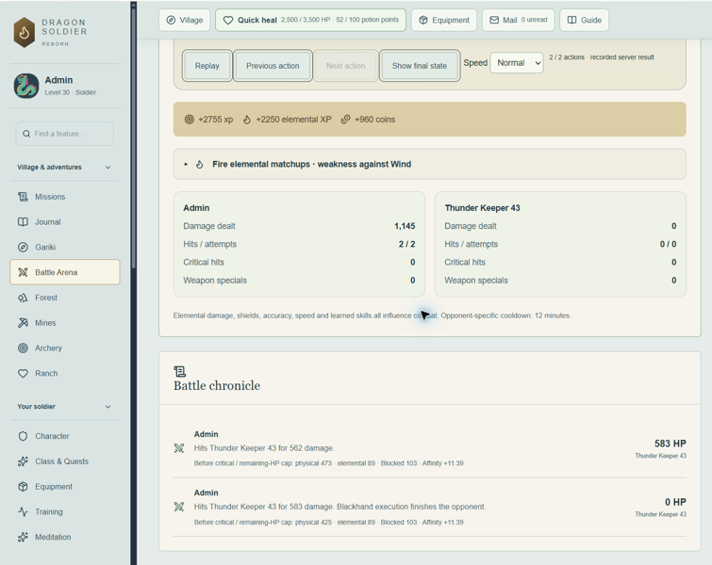This screenshot has height=565, width=712.
Task: Click the Village compass icon in top bar
Action: pos(172,20)
